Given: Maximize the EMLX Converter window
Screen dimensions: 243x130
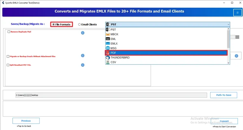Looking at the screenshot, I should coord(232,3).
